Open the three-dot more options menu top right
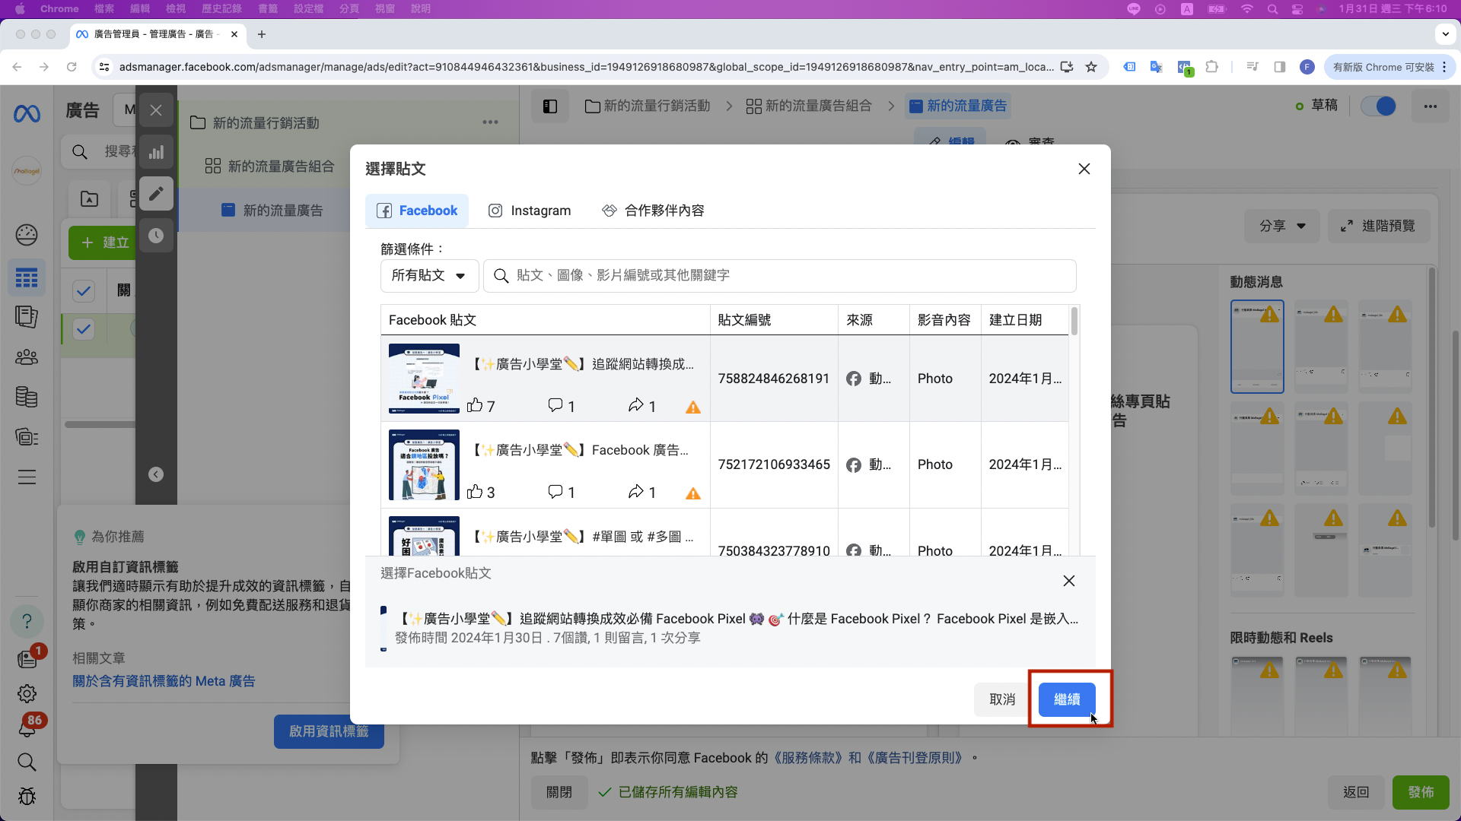Screen dimensions: 1461x821 point(1431,106)
